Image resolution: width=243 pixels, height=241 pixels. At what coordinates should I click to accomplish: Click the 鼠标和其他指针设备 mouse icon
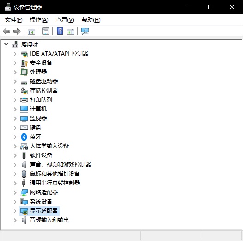tap(24, 174)
